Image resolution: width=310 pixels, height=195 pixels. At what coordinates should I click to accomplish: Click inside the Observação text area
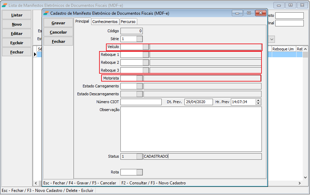click(191, 129)
